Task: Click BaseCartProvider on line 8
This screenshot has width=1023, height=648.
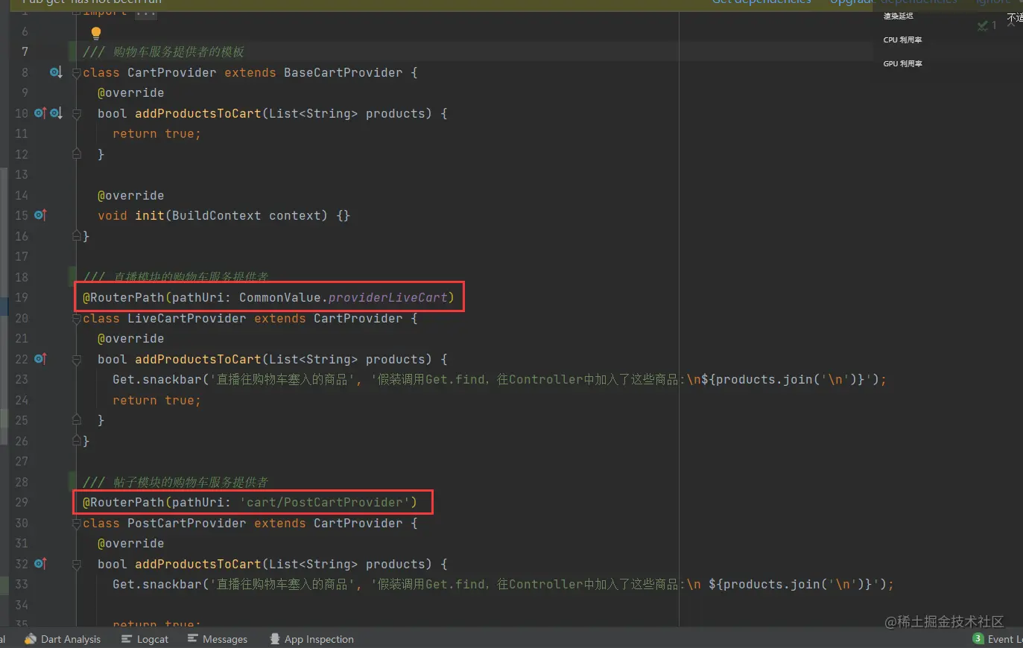Action: pos(343,72)
